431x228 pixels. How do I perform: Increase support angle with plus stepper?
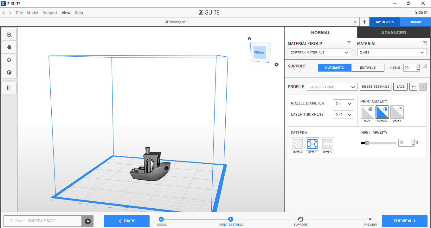click(418, 66)
